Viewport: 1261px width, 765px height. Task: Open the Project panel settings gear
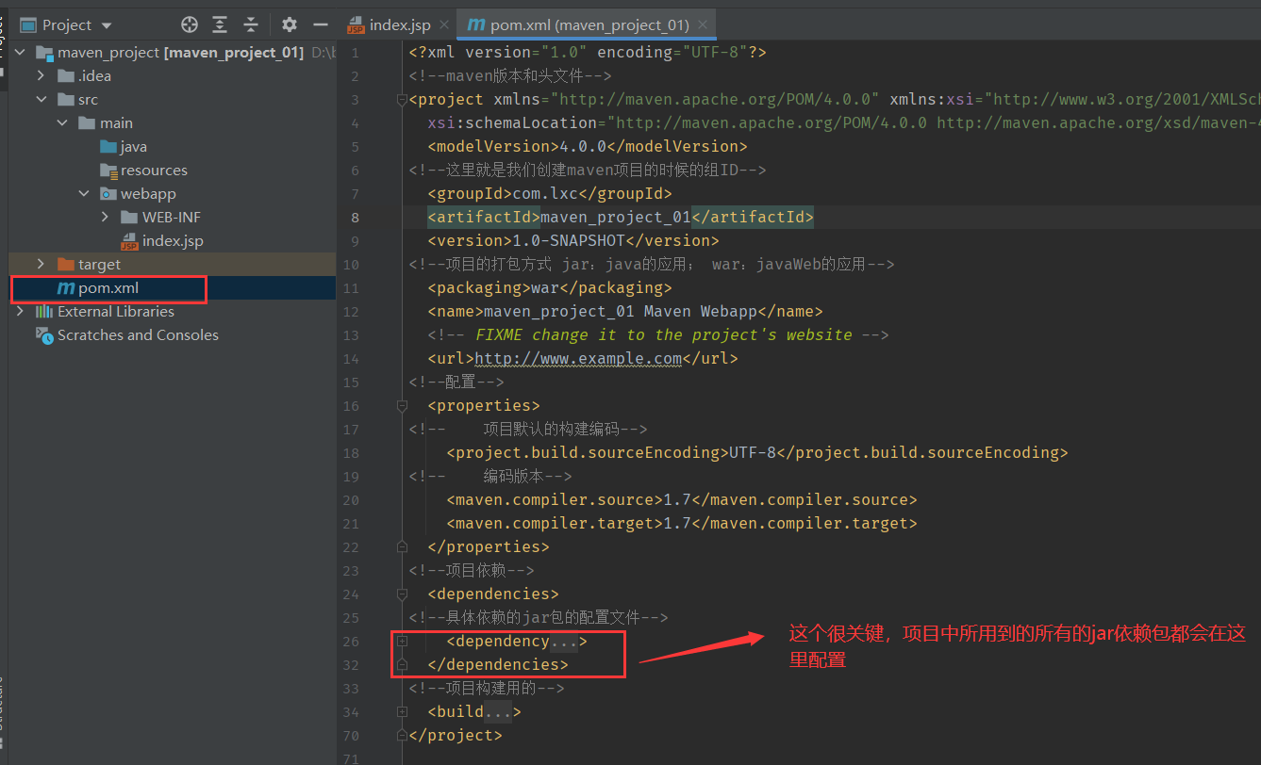pos(289,25)
